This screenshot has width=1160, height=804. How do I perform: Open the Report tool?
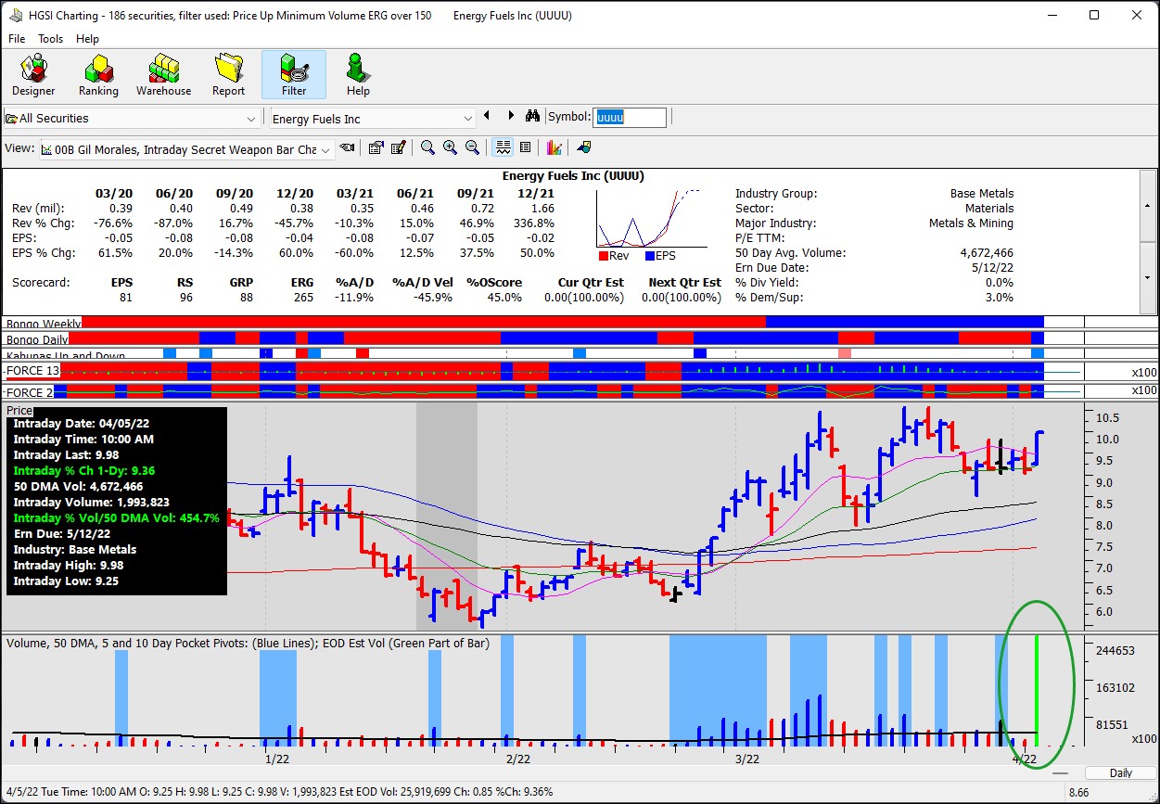coord(228,75)
